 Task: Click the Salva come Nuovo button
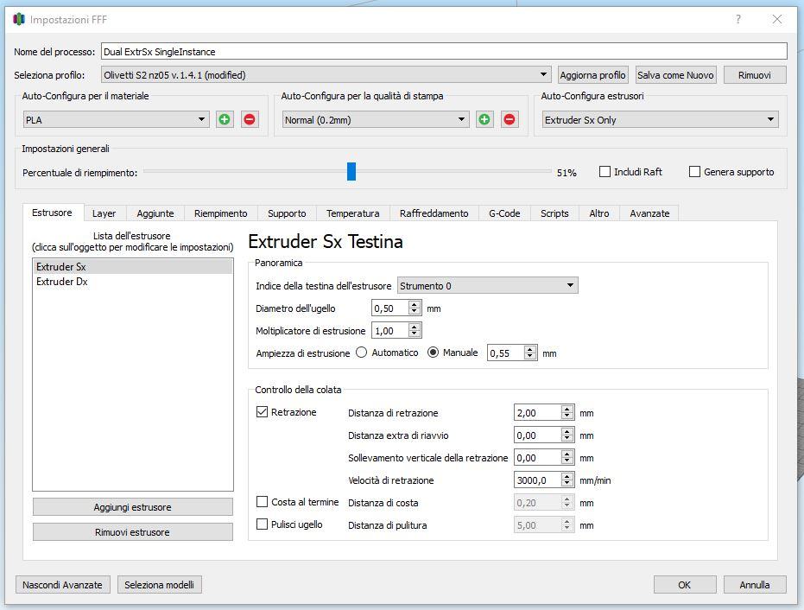[x=675, y=75]
